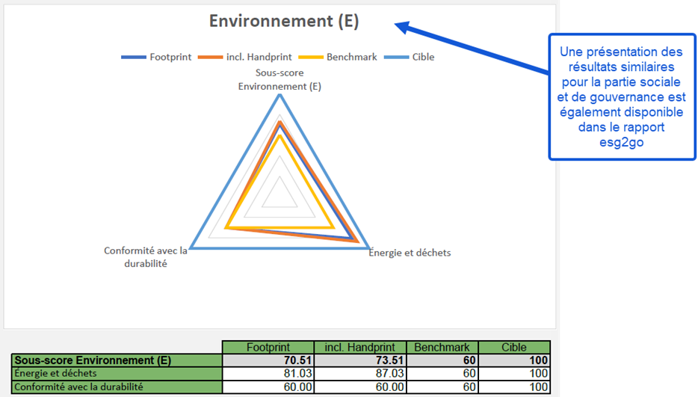698x397 pixels.
Task: Click the Footprint column header in the table
Action: pos(268,347)
